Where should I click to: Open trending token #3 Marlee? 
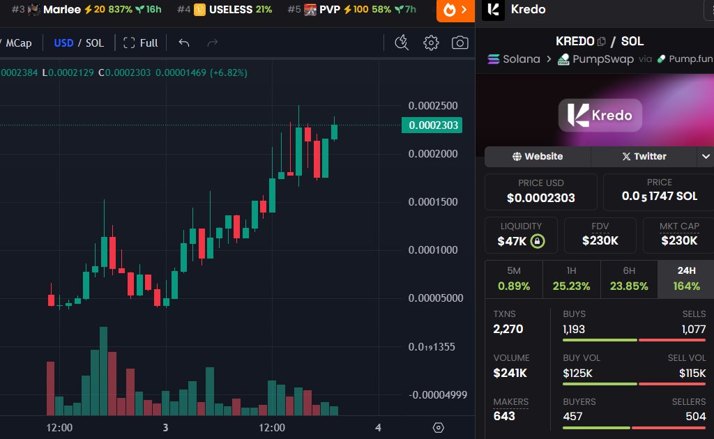[86, 10]
